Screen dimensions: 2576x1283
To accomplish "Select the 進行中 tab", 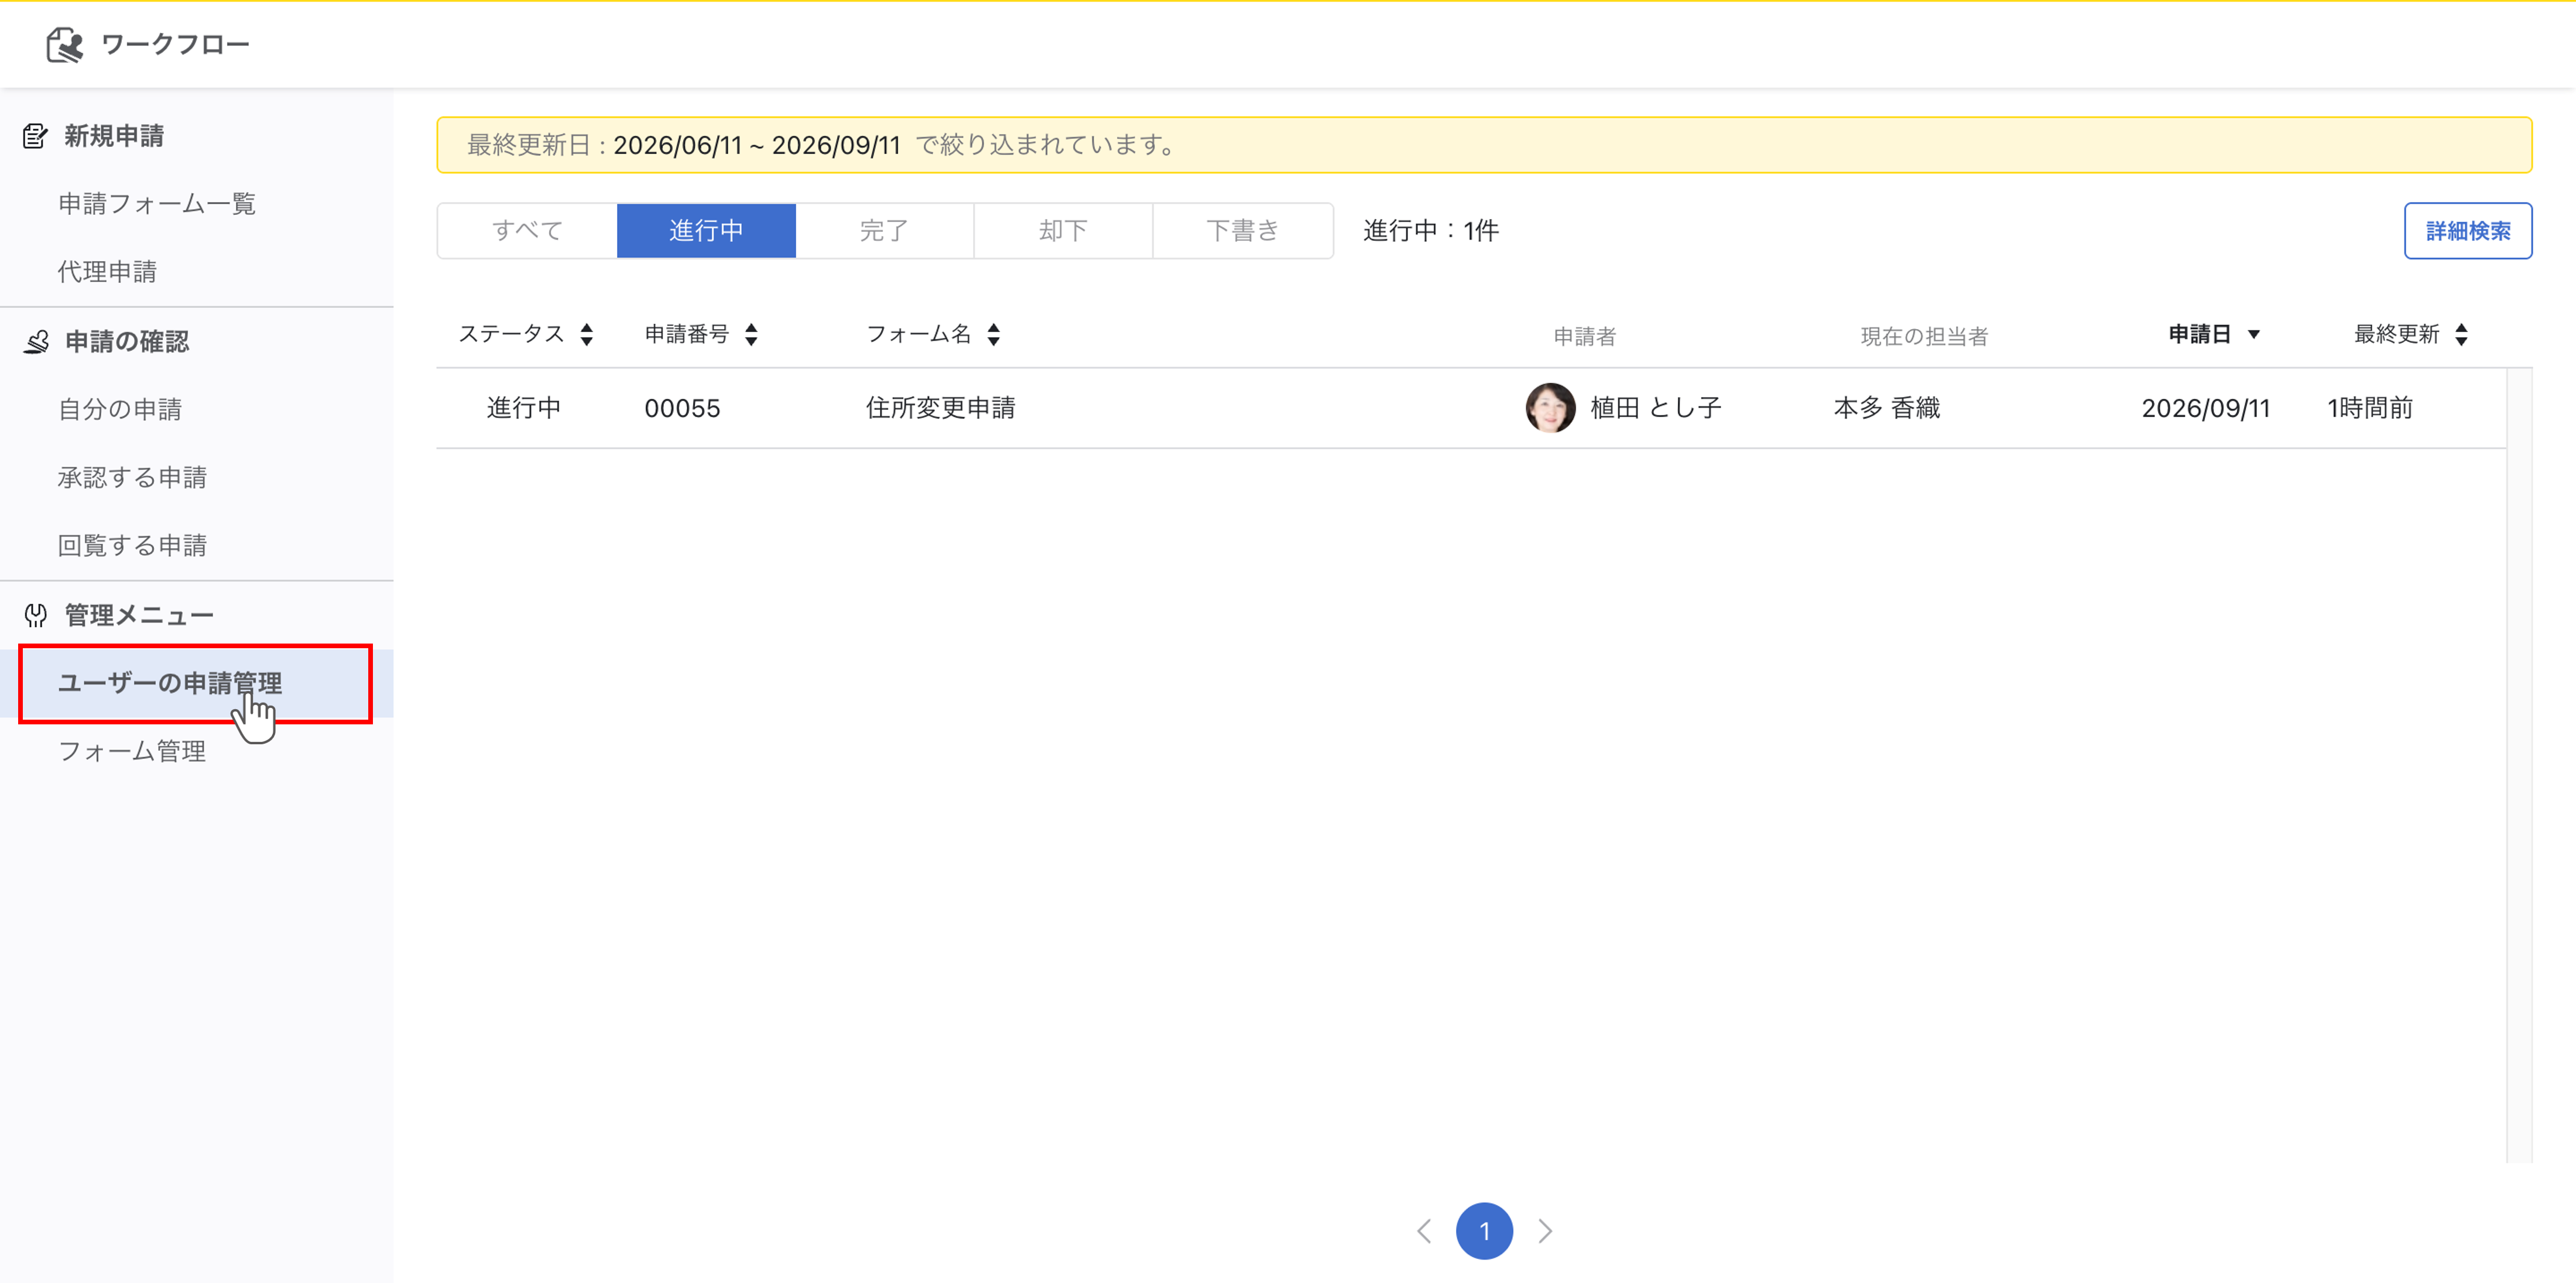I will 706,231.
